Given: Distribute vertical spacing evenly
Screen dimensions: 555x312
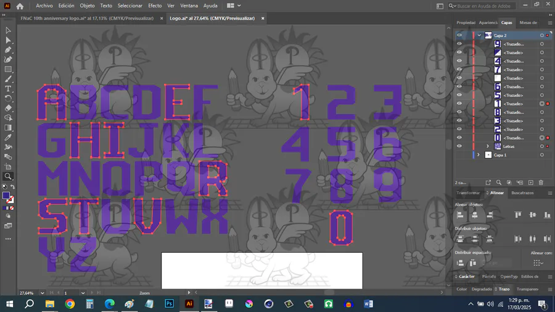Looking at the screenshot, I should [x=460, y=263].
